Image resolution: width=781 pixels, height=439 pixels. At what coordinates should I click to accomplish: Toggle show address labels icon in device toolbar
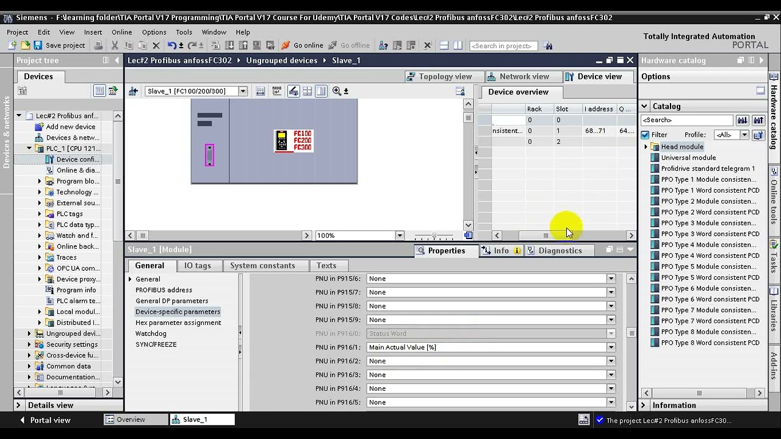click(x=293, y=91)
